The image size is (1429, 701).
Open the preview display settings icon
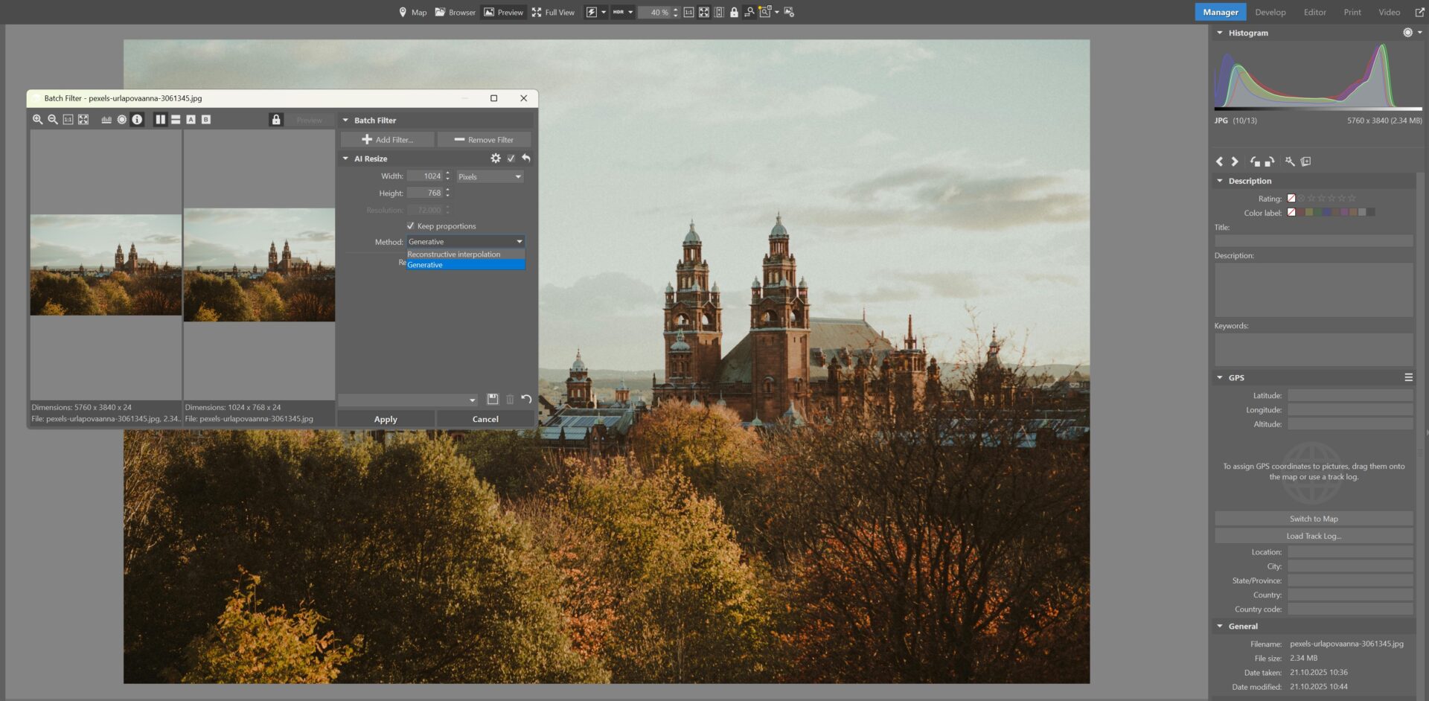point(789,12)
